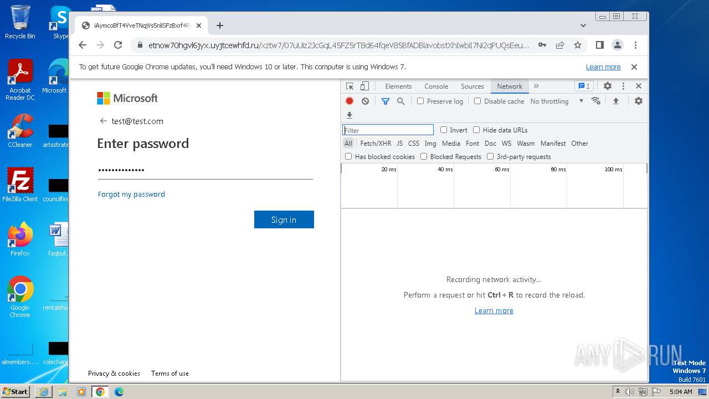This screenshot has width=709, height=399.
Task: Filter requests by WS type
Action: 507,144
